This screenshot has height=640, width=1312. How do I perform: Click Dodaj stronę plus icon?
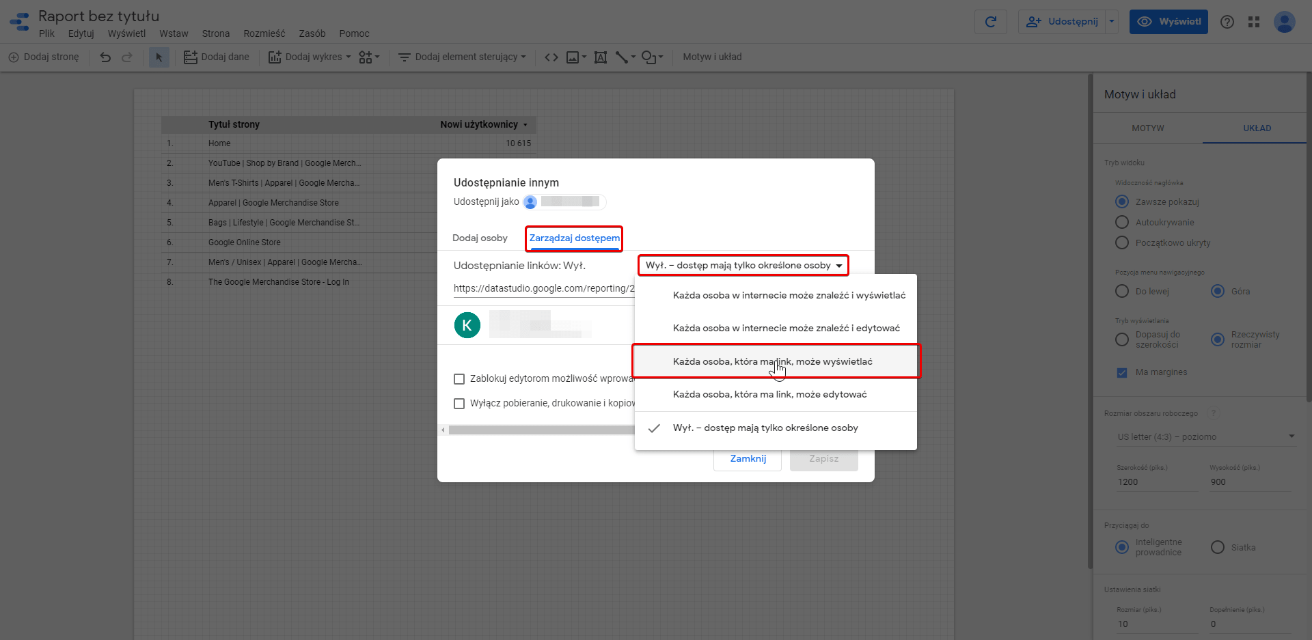[14, 57]
